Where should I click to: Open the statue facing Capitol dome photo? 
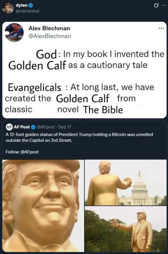point(126,183)
